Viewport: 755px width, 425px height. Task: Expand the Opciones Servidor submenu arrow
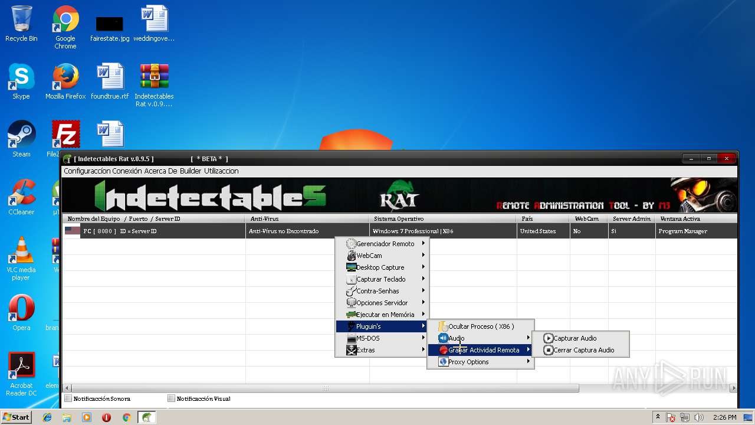click(x=424, y=303)
